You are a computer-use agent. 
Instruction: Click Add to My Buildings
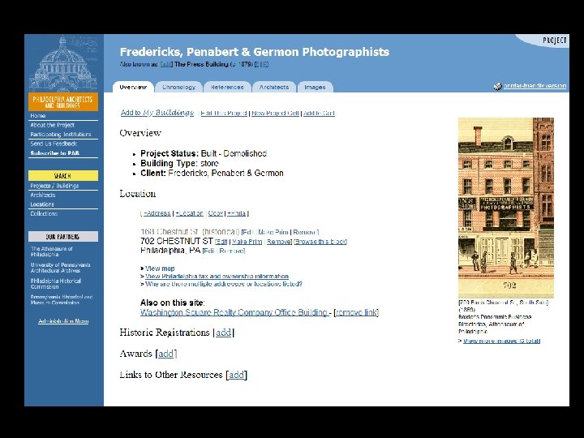tap(157, 113)
